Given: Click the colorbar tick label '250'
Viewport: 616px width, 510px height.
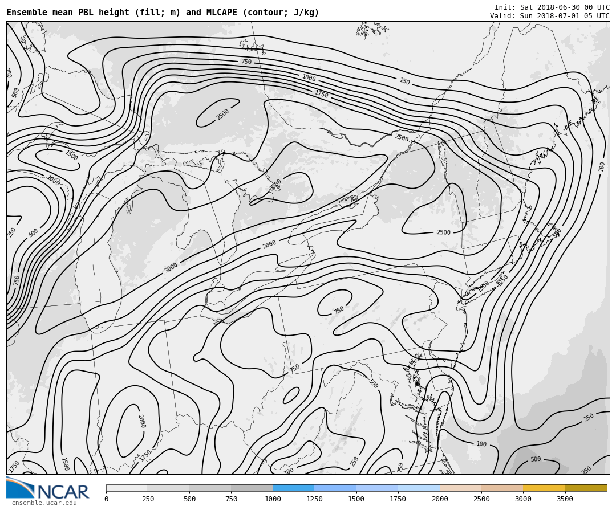Looking at the screenshot, I should pos(148,499).
